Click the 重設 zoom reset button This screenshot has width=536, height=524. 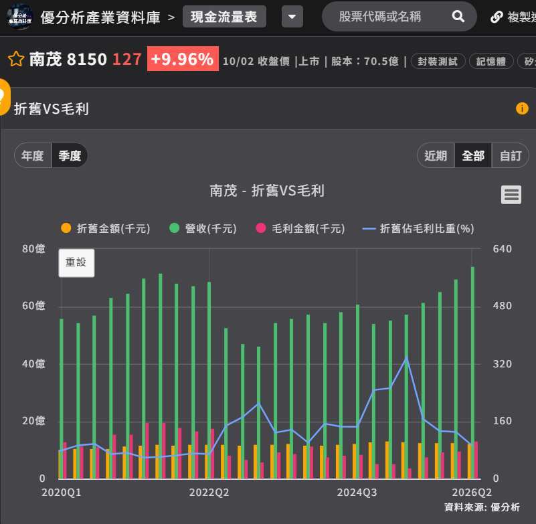point(76,262)
